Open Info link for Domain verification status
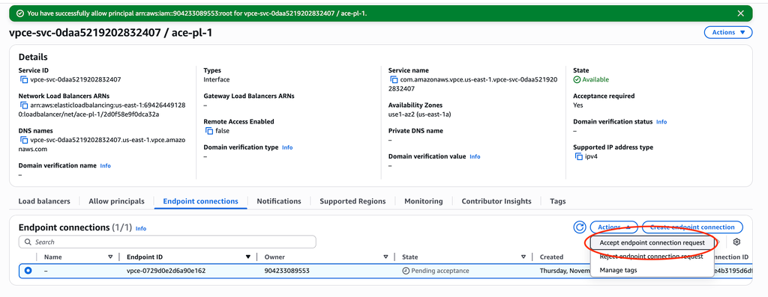The height and width of the screenshot is (297, 768). 661,122
